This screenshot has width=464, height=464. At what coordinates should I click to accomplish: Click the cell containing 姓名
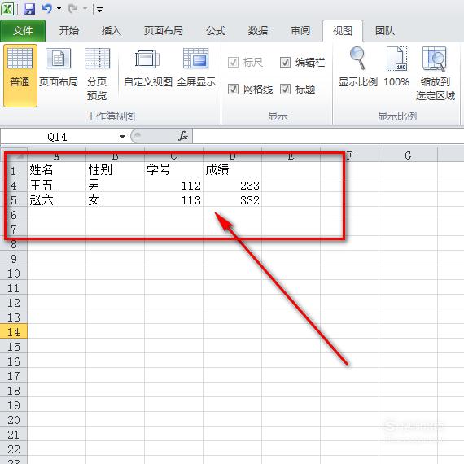56,170
